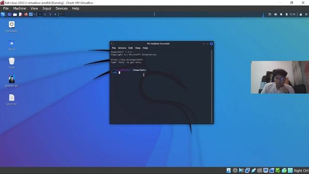Viewport: 309px width, 174px height.
Task: Switch to workspace 1
Action: [x=40, y=14]
